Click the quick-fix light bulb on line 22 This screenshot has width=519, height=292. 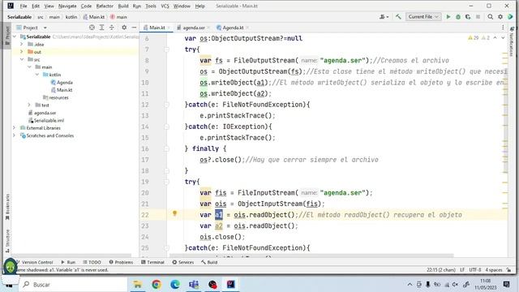pyautogui.click(x=175, y=213)
